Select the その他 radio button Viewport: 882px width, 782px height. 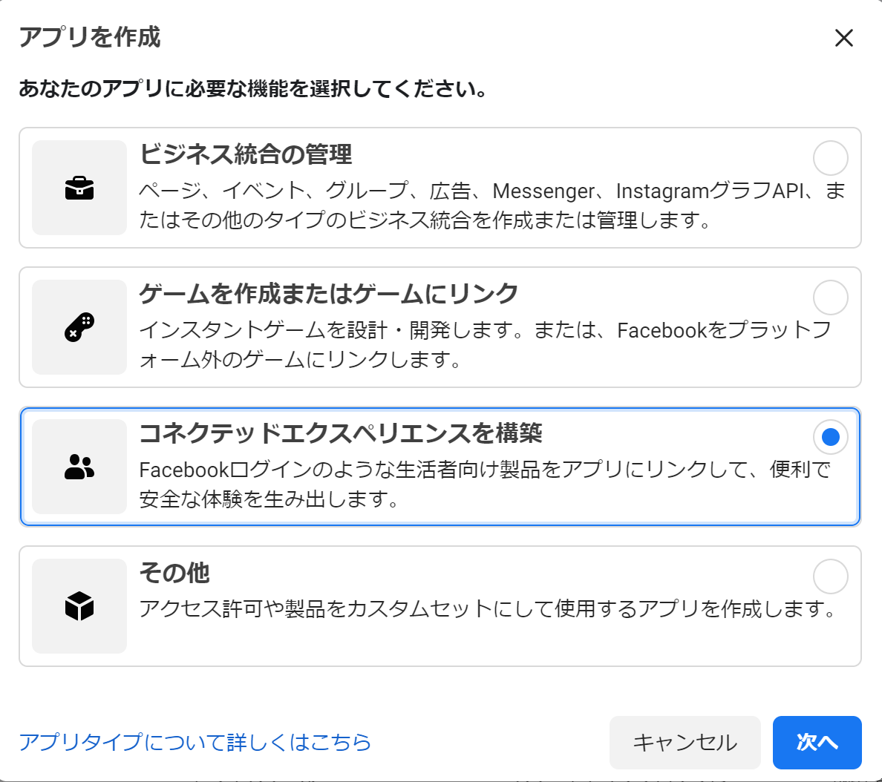[830, 576]
